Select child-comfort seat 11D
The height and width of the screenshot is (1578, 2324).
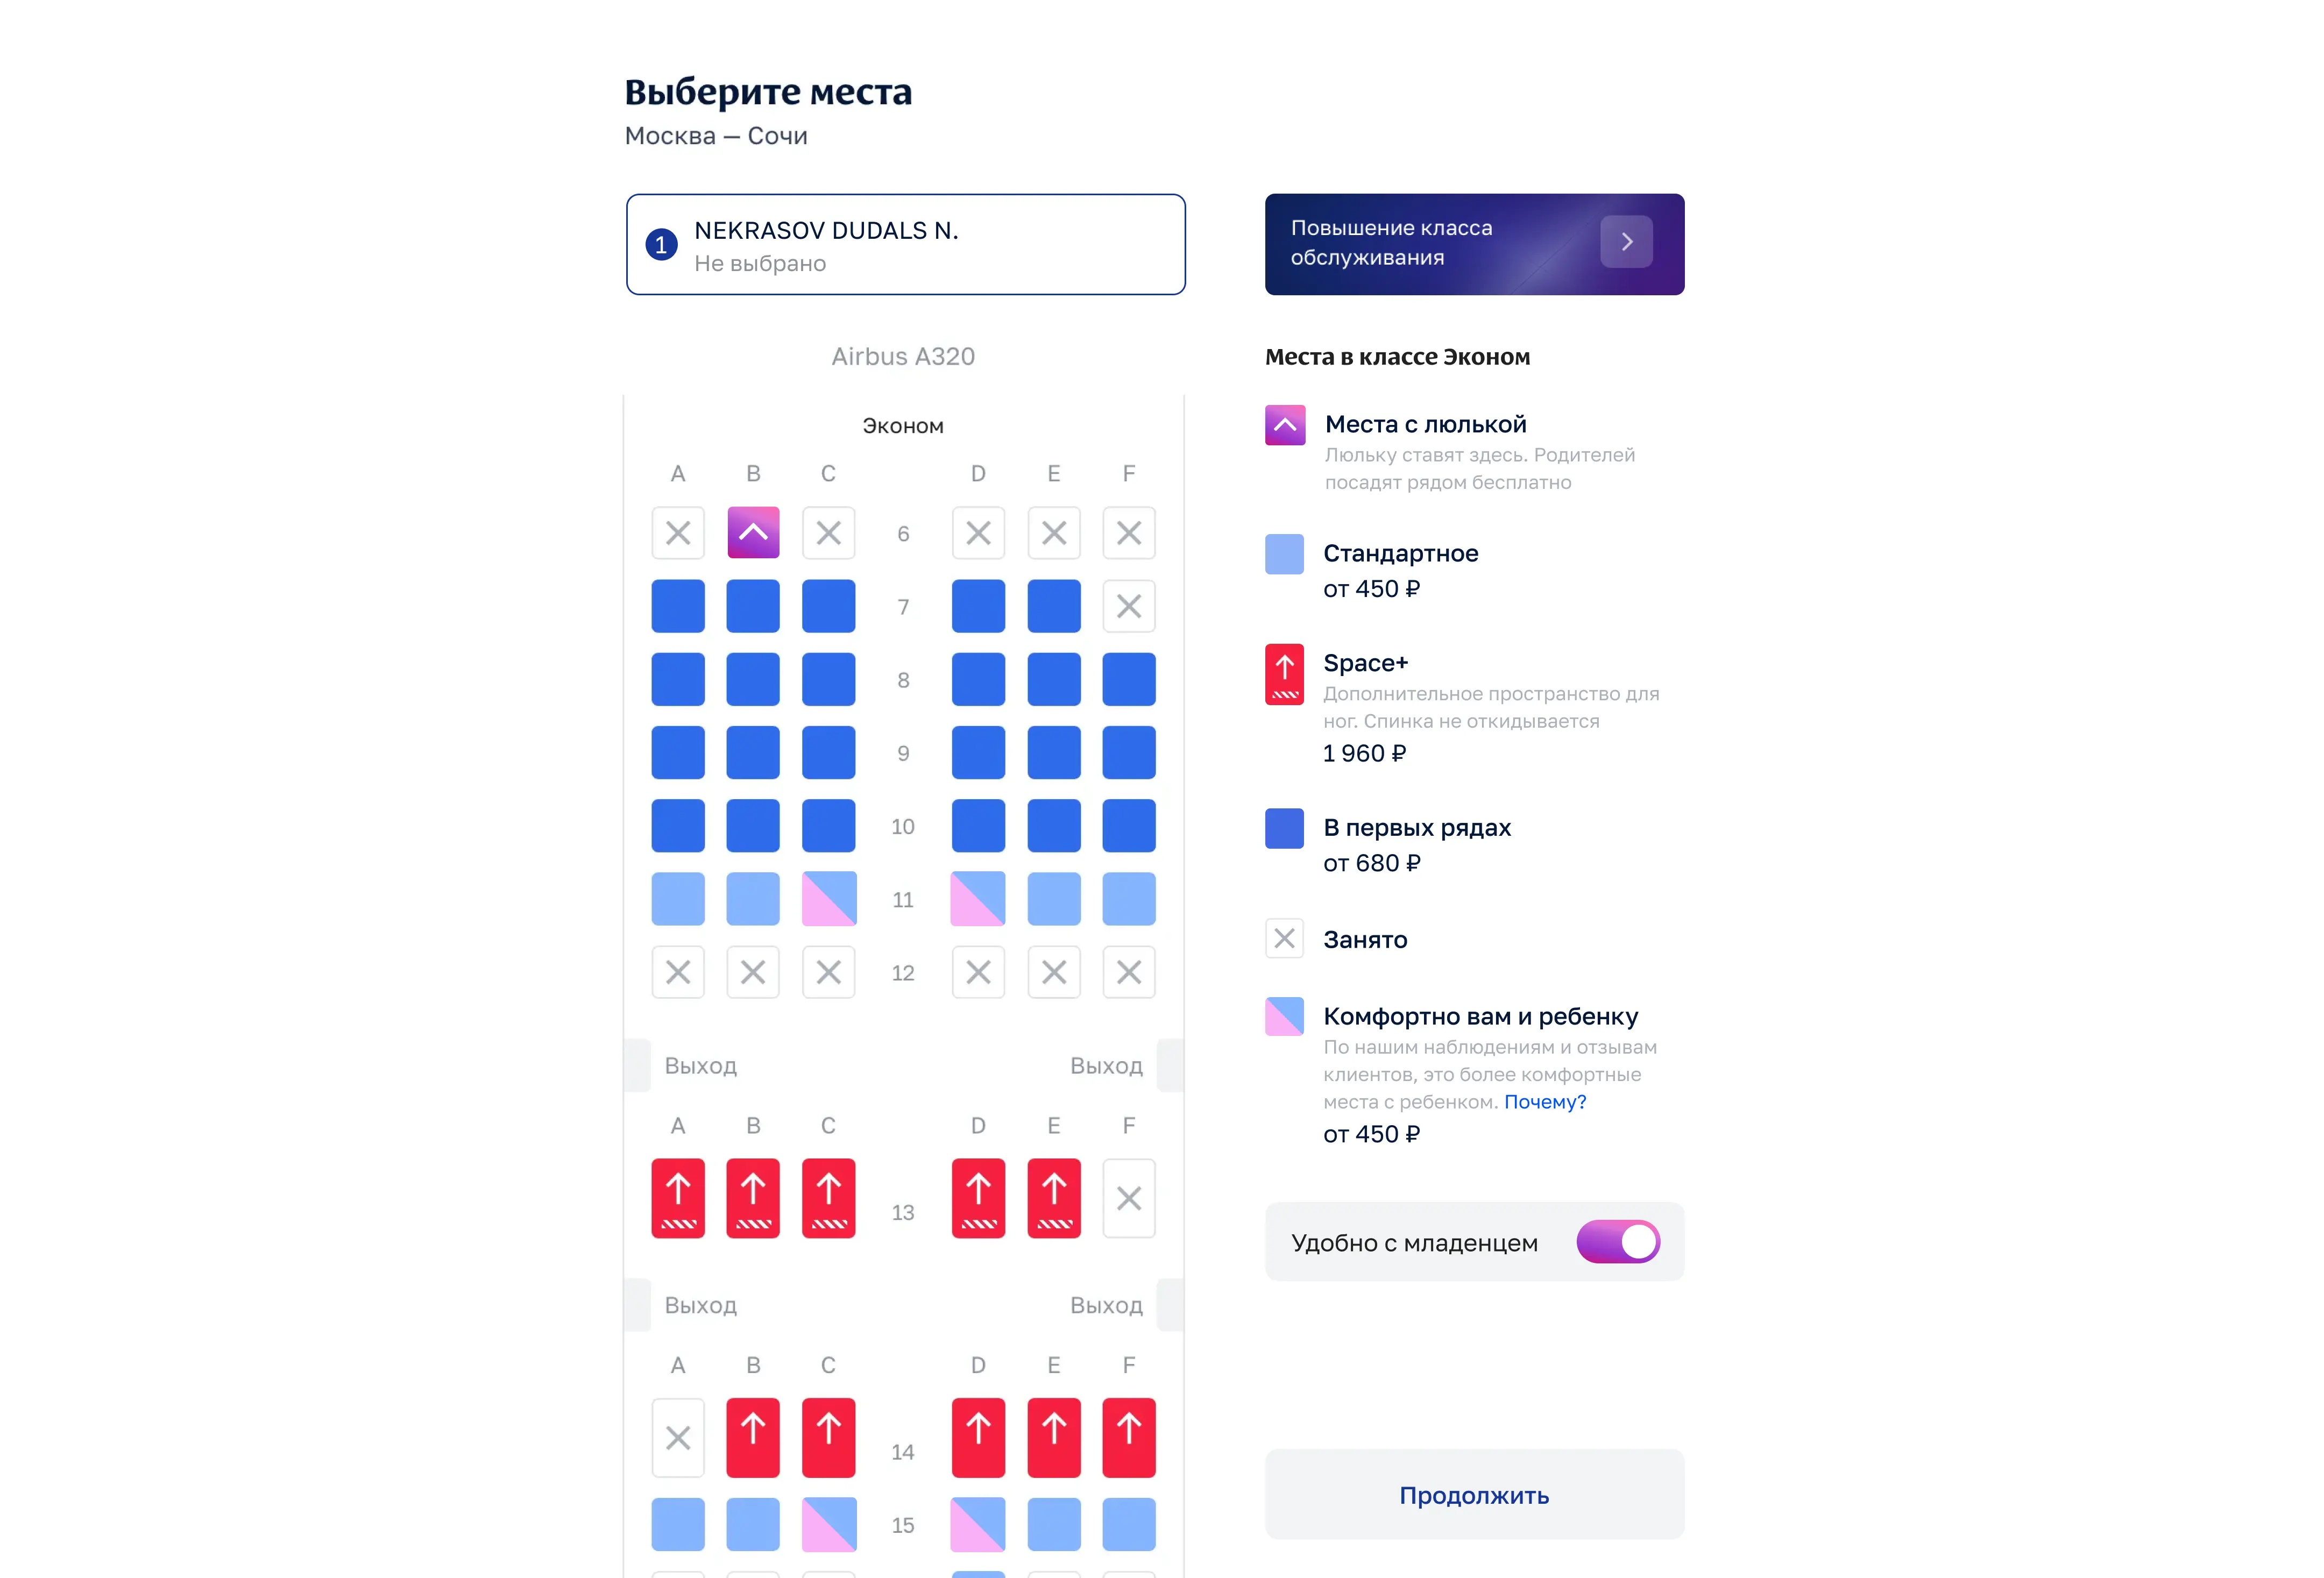(978, 898)
